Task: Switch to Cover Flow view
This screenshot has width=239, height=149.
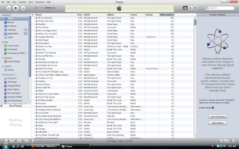Action: point(195,8)
